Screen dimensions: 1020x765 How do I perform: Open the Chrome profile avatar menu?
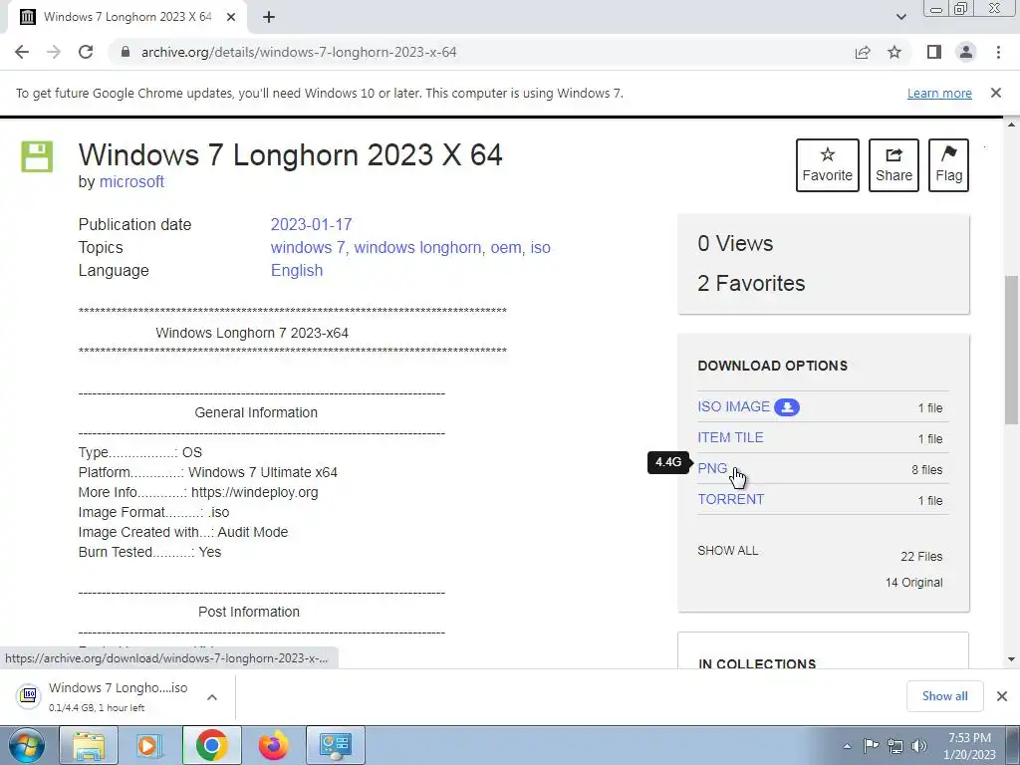(x=966, y=52)
